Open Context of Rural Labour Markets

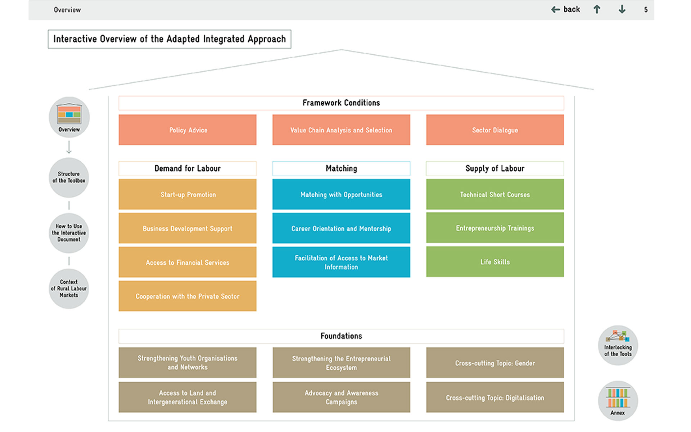click(69, 289)
